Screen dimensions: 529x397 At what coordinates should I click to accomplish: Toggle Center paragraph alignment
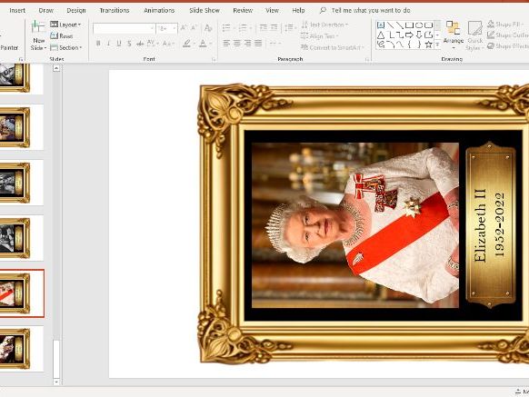click(x=237, y=44)
